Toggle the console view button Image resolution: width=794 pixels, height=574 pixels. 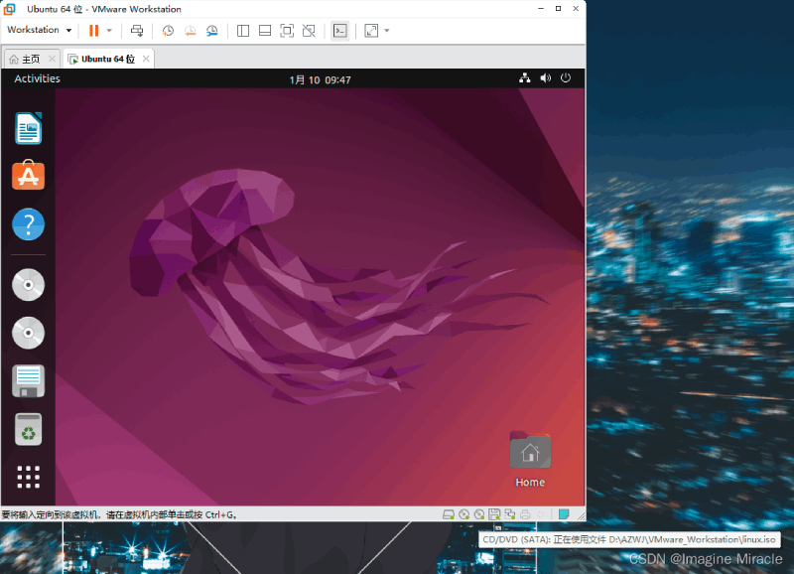tap(340, 31)
